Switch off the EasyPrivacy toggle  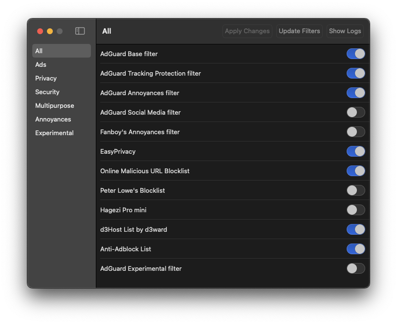pos(356,151)
